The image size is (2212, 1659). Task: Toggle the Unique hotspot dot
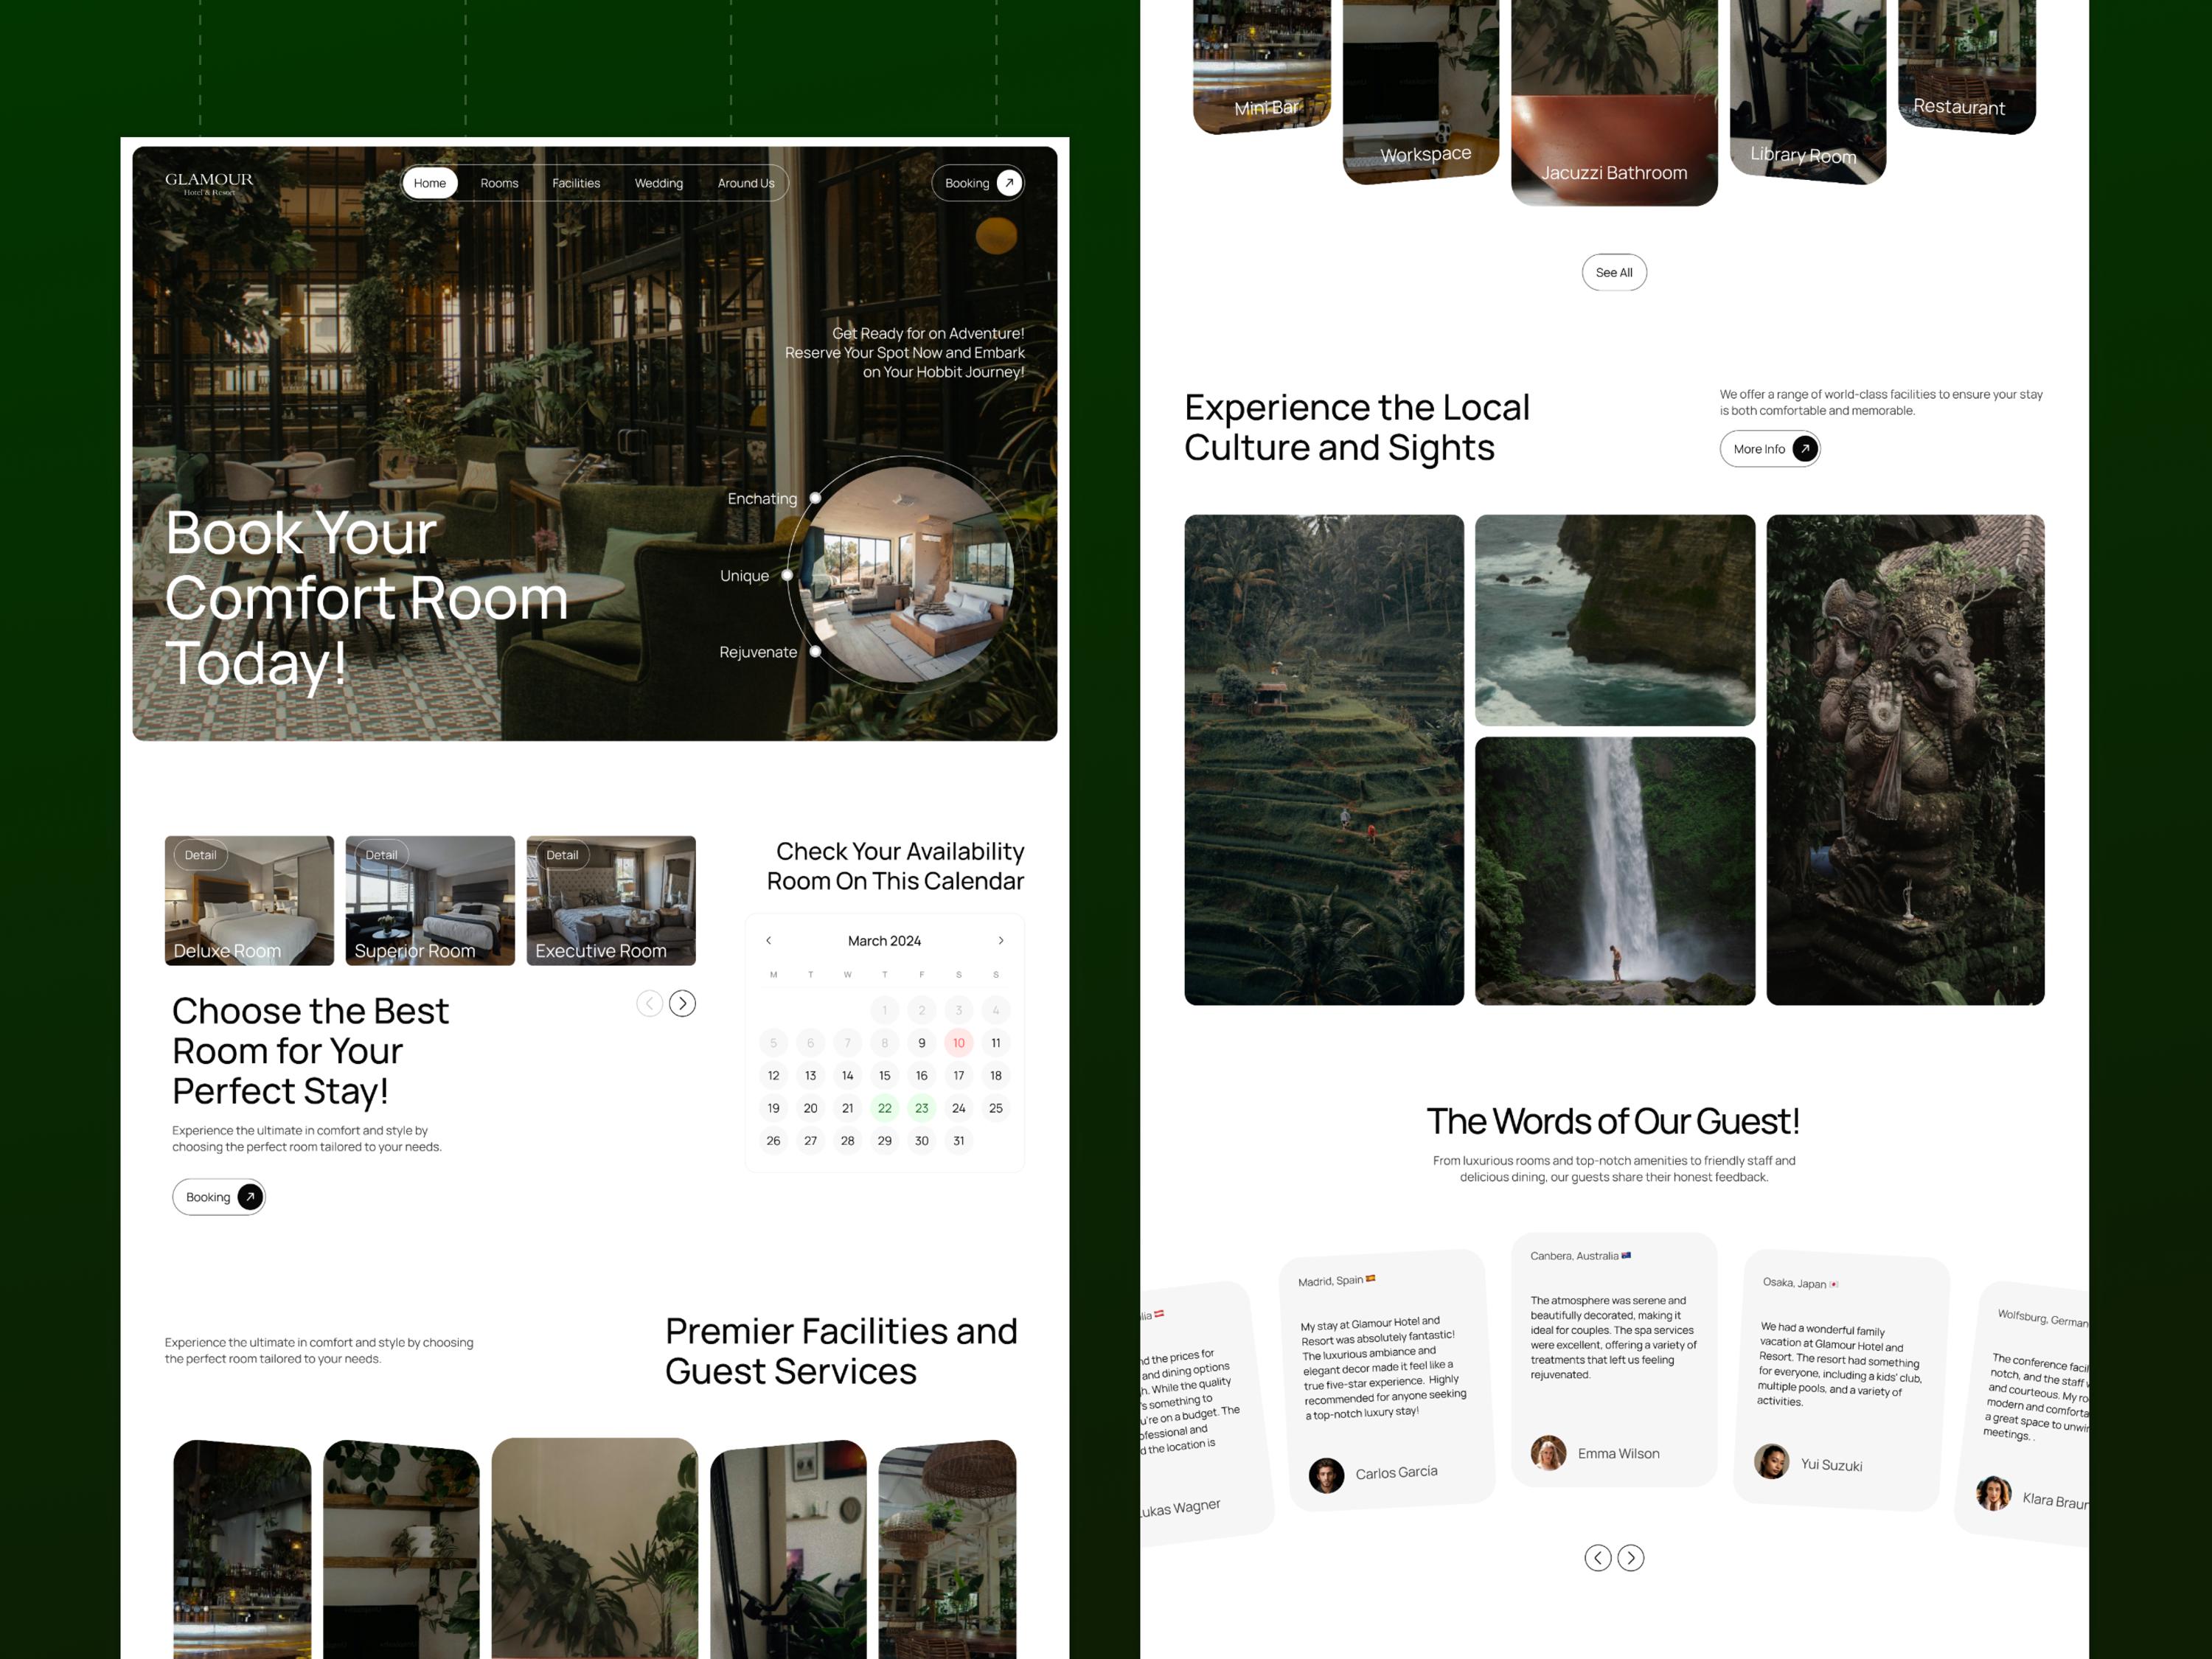coord(789,576)
